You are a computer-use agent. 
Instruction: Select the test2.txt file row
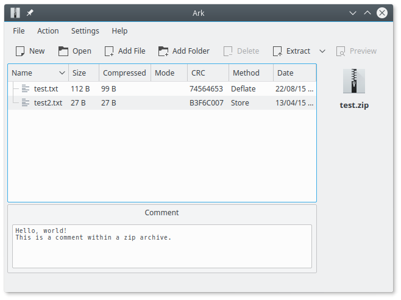pos(48,103)
